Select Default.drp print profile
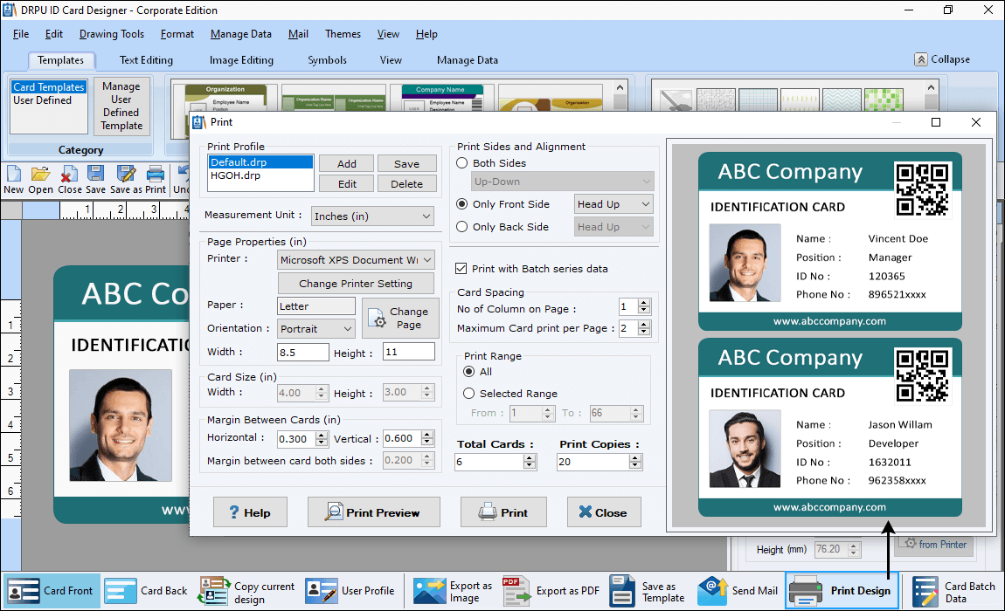Image resolution: width=1005 pixels, height=611 pixels. click(260, 162)
